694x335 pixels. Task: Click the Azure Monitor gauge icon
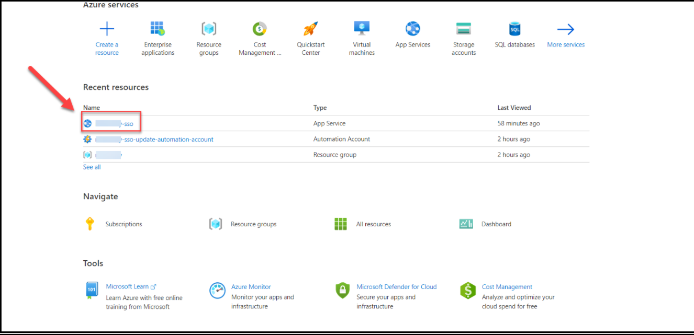tap(217, 291)
